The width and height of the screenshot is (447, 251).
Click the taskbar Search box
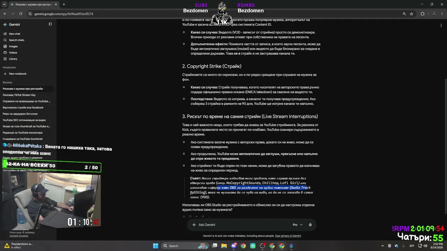click(186, 246)
